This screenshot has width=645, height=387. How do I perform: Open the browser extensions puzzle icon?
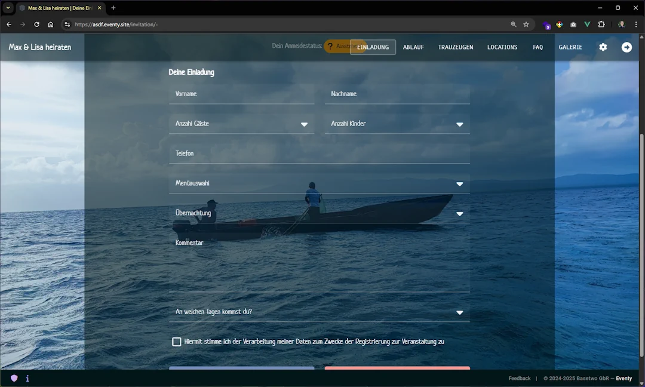coord(601,24)
